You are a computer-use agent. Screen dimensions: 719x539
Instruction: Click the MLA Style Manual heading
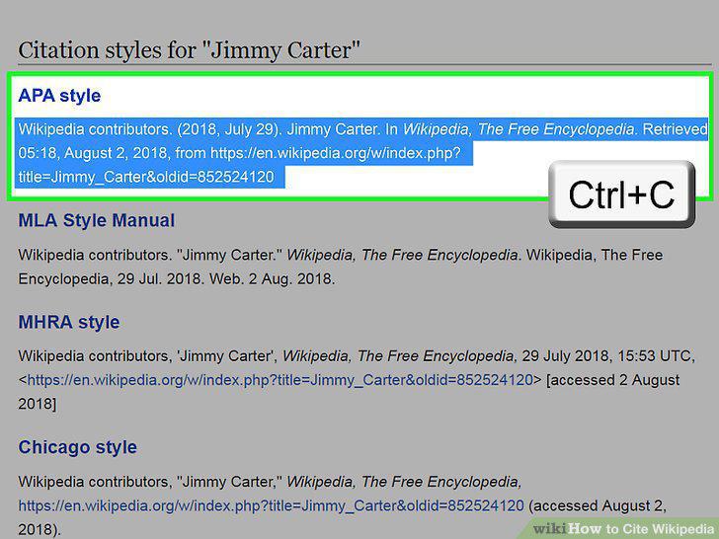[97, 220]
